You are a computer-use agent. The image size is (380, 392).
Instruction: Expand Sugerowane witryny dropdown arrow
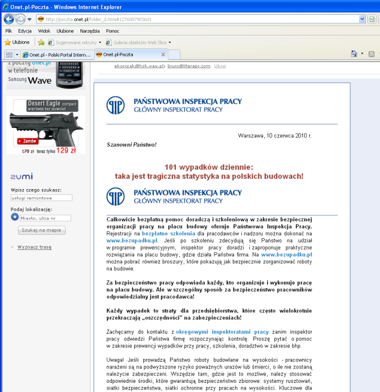click(x=100, y=42)
